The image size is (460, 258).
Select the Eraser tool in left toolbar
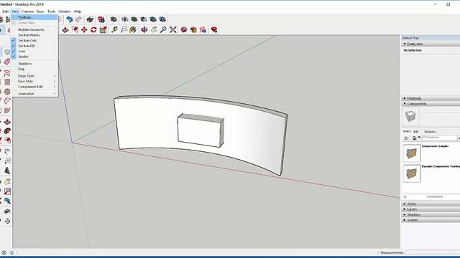(x=7, y=62)
